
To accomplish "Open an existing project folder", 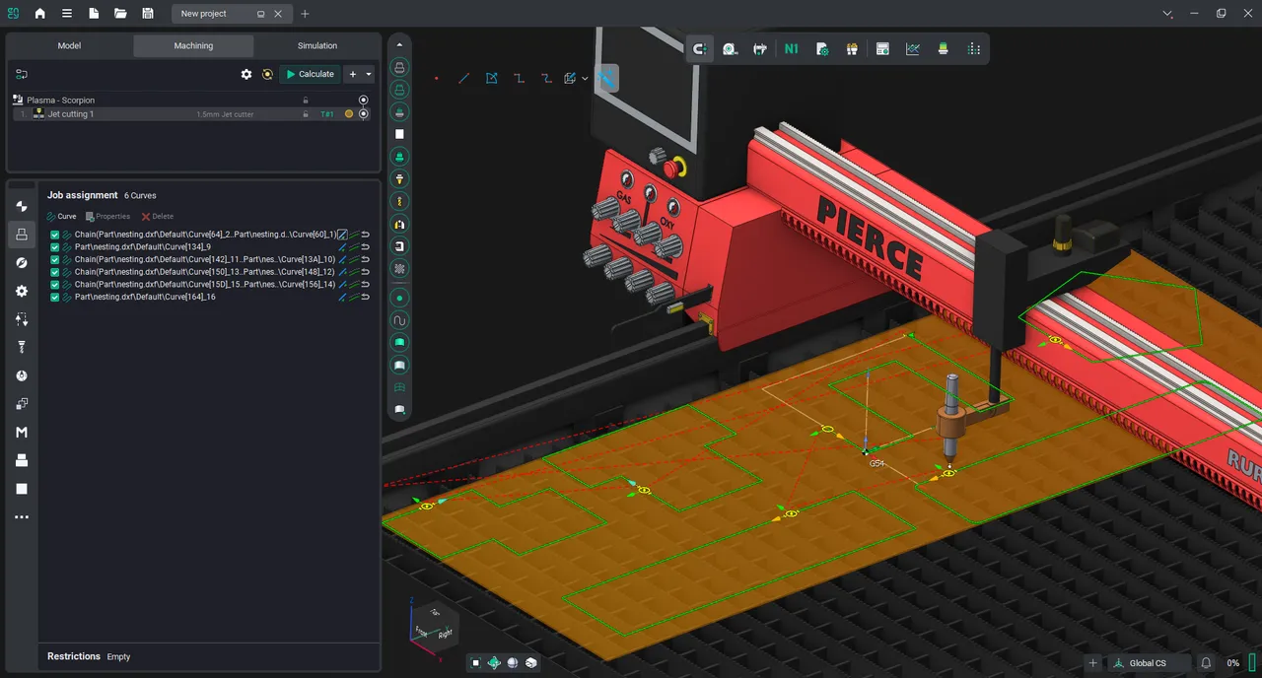I will tap(120, 14).
